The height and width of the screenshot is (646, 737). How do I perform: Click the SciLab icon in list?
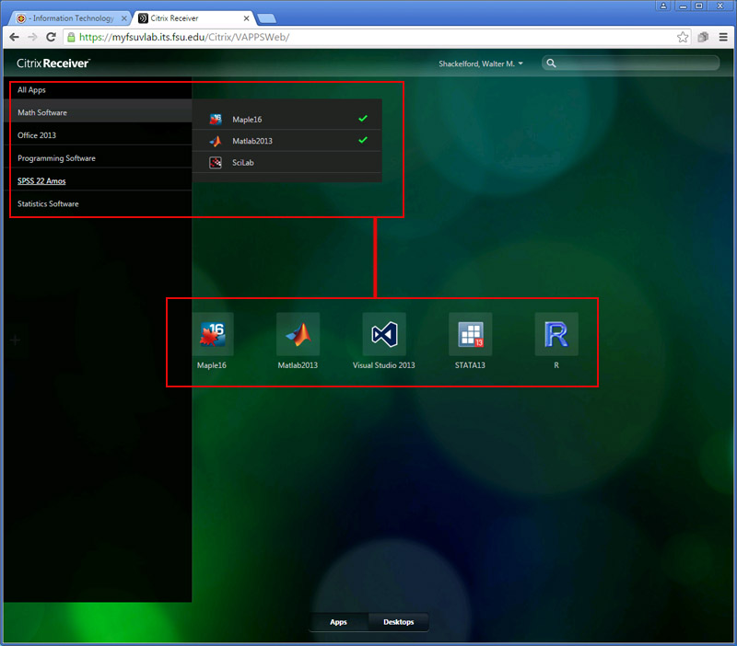tap(216, 163)
